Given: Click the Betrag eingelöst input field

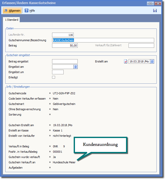Looking at the screenshot, I should [x=65, y=61].
